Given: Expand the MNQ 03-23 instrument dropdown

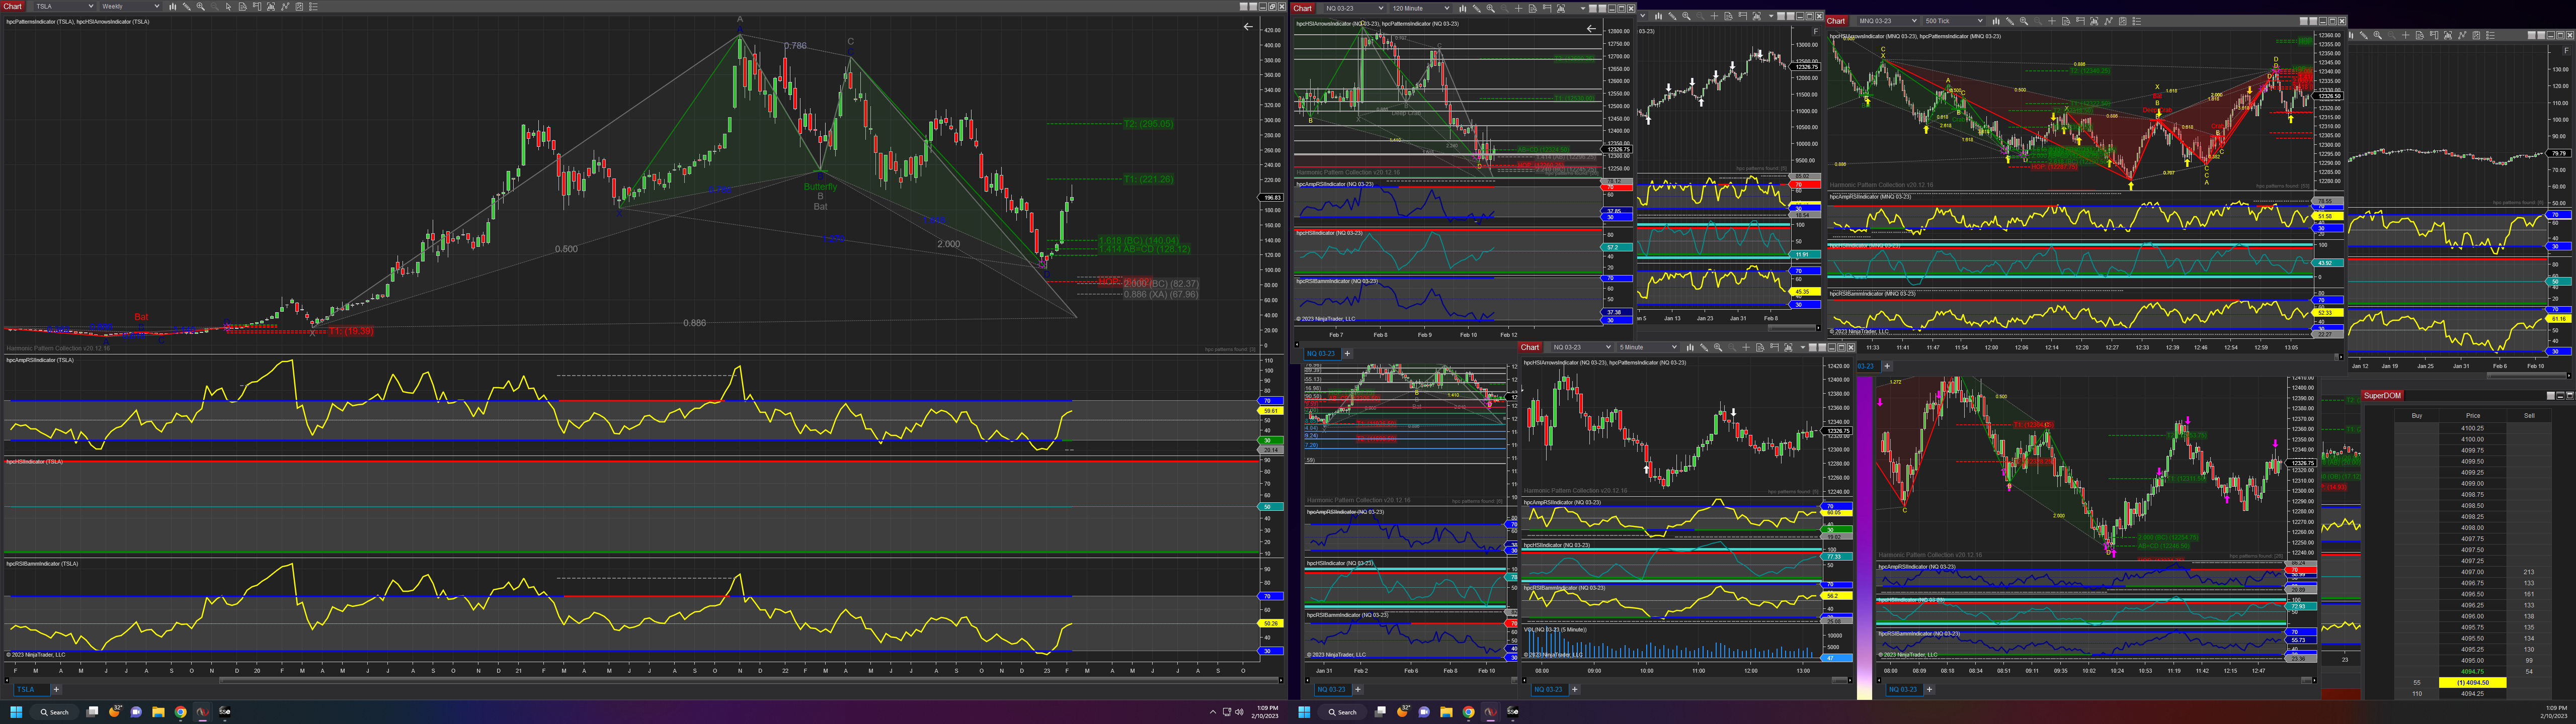Looking at the screenshot, I should [x=1914, y=21].
